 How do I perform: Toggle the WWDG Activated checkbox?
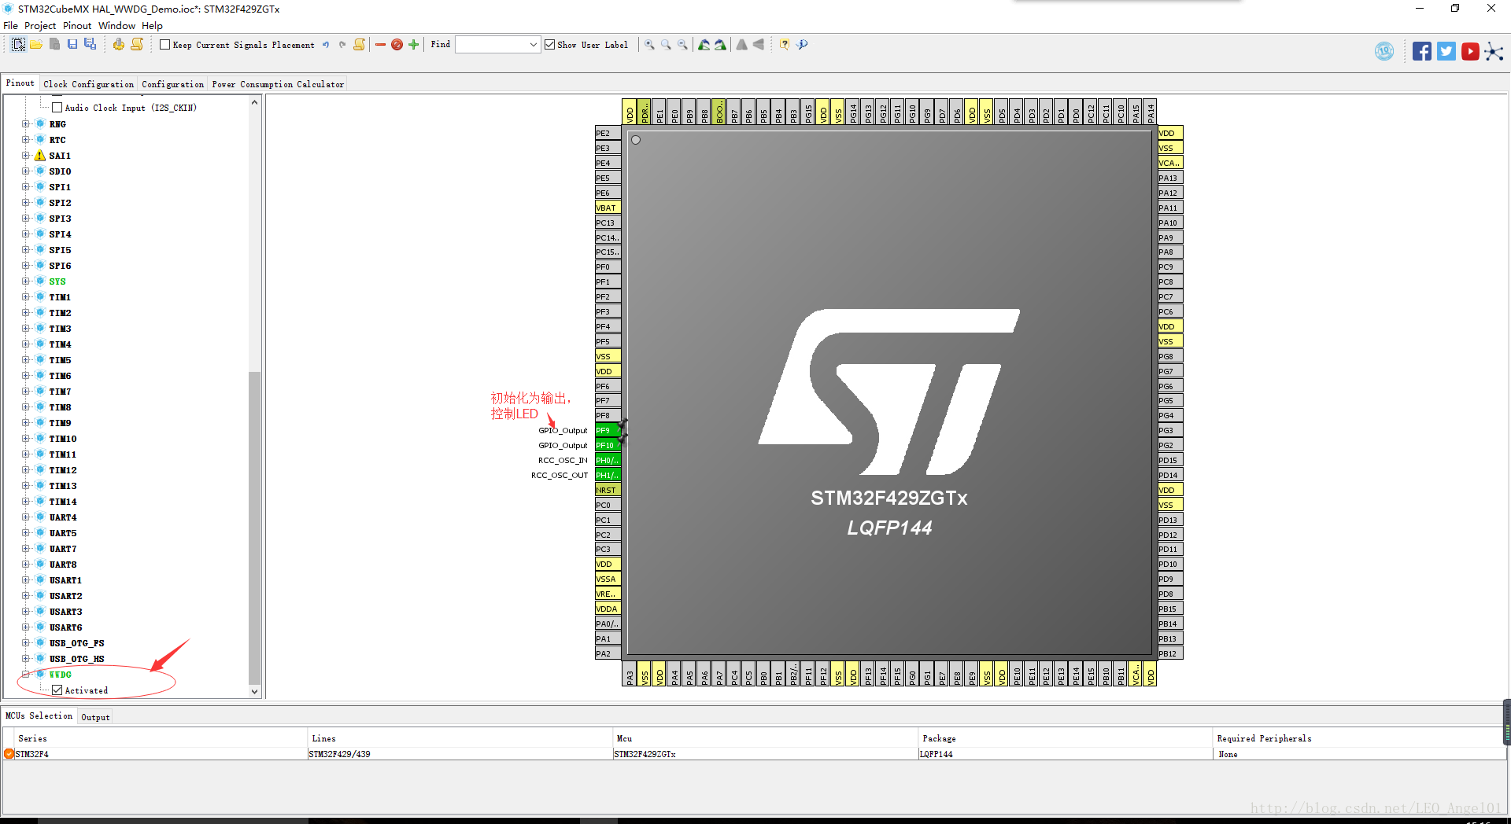[x=57, y=690]
